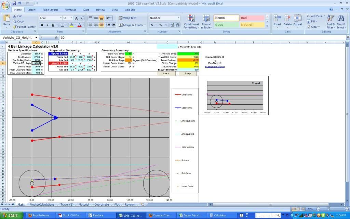Toggle Bold formatting
The image size is (350, 219).
pos(42,25)
